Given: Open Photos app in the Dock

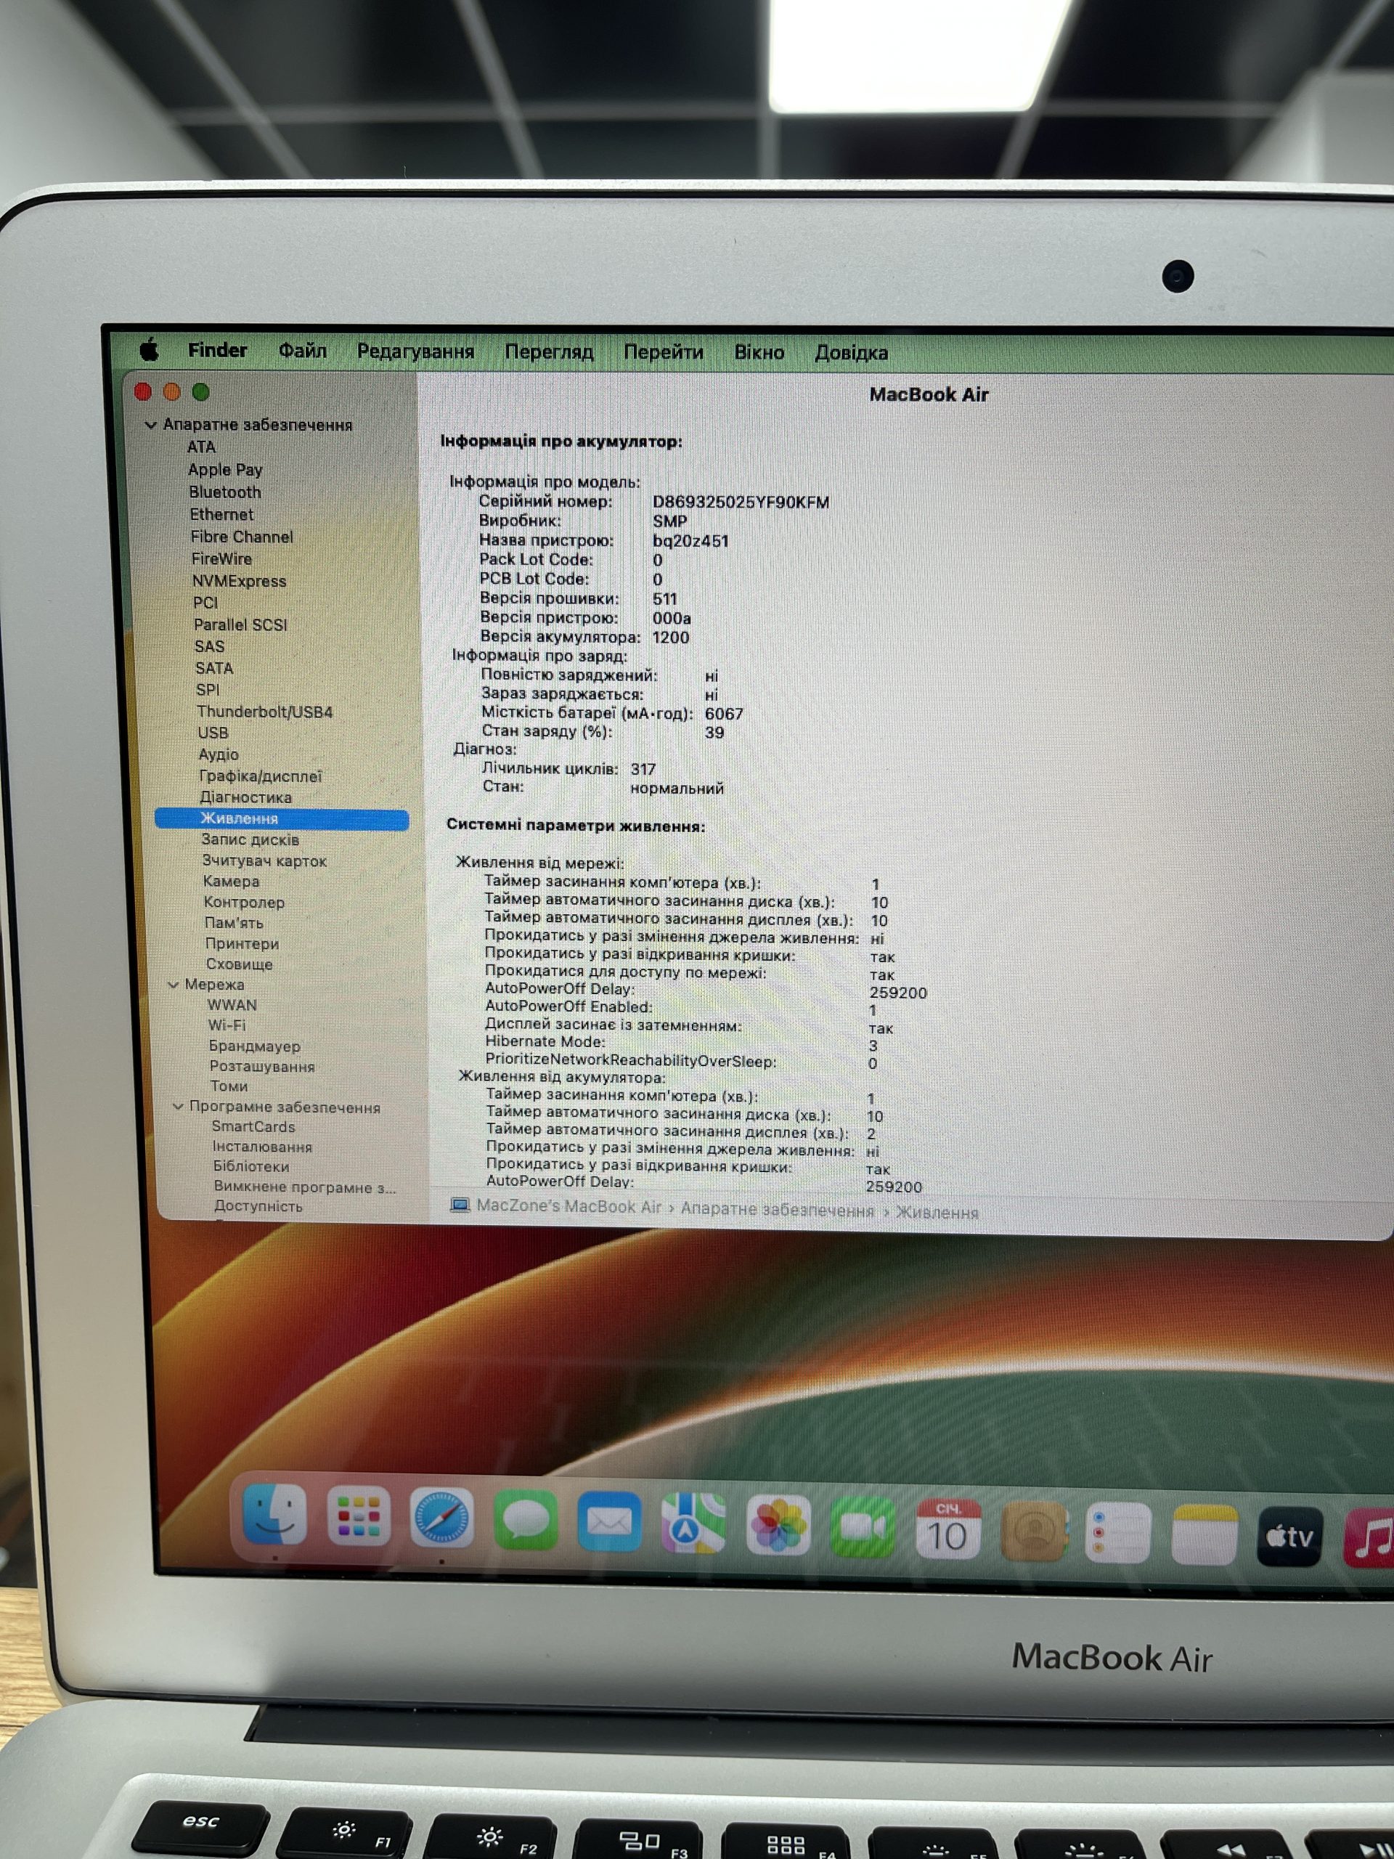Looking at the screenshot, I should pyautogui.click(x=778, y=1526).
